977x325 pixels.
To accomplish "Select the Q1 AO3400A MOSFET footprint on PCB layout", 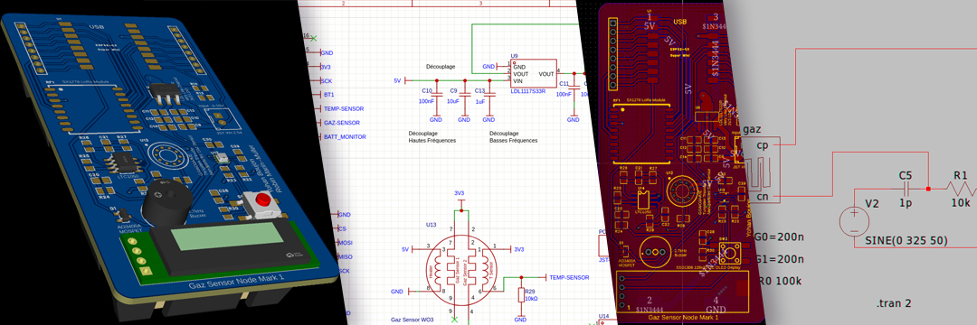I will point(624,250).
